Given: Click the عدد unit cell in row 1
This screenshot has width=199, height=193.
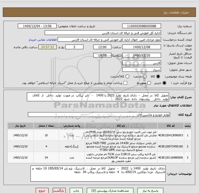Looking at the screenshot, I should (72, 135).
